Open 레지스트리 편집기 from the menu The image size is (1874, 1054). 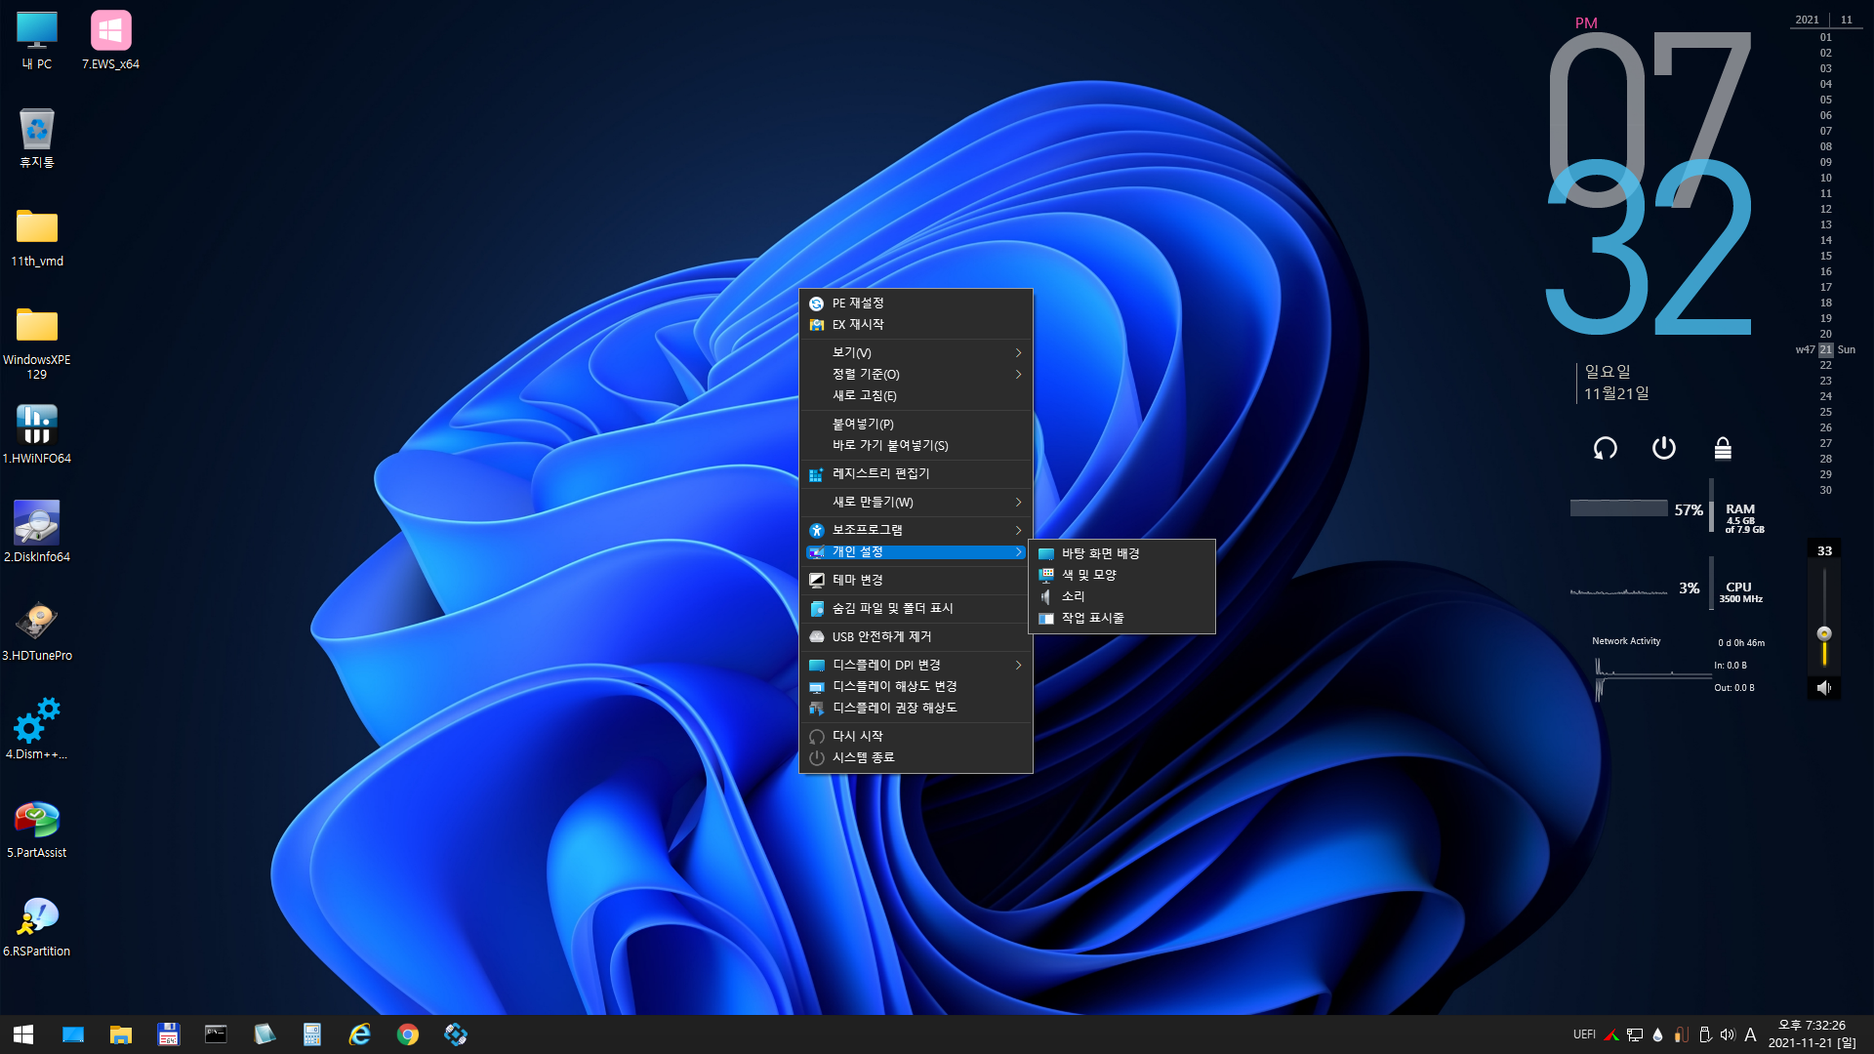[916, 473]
